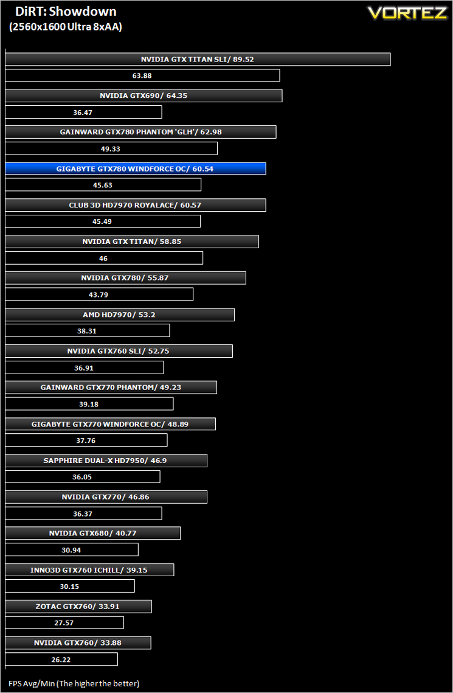Image resolution: width=453 pixels, height=693 pixels.
Task: Select GAINWARD GTX770 PHANTOM/ 49.23 bar
Action: coord(111,388)
